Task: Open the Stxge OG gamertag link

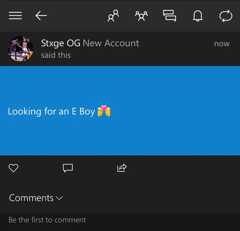Action: [x=61, y=43]
